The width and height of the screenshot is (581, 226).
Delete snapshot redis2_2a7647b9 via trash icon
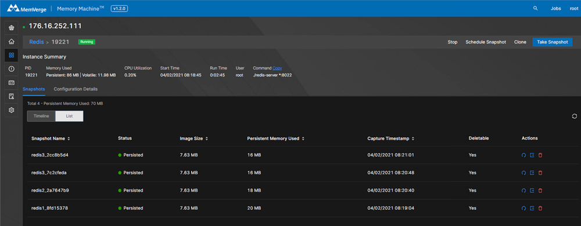540,191
